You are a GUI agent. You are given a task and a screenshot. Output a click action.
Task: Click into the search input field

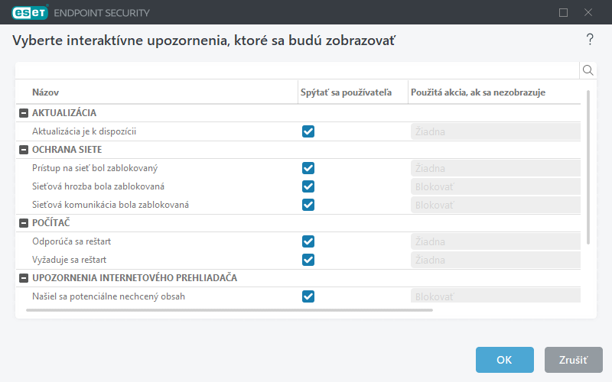(298, 70)
